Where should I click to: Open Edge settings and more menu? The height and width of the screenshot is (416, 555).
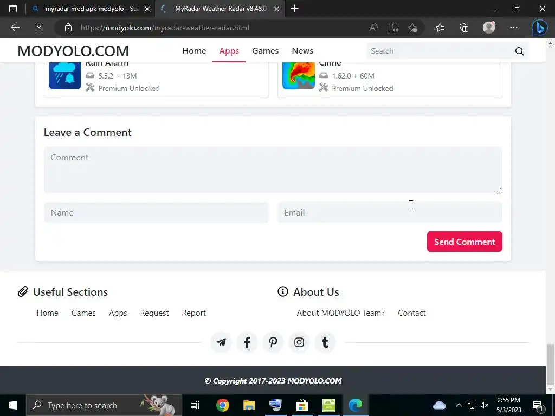[x=514, y=28]
